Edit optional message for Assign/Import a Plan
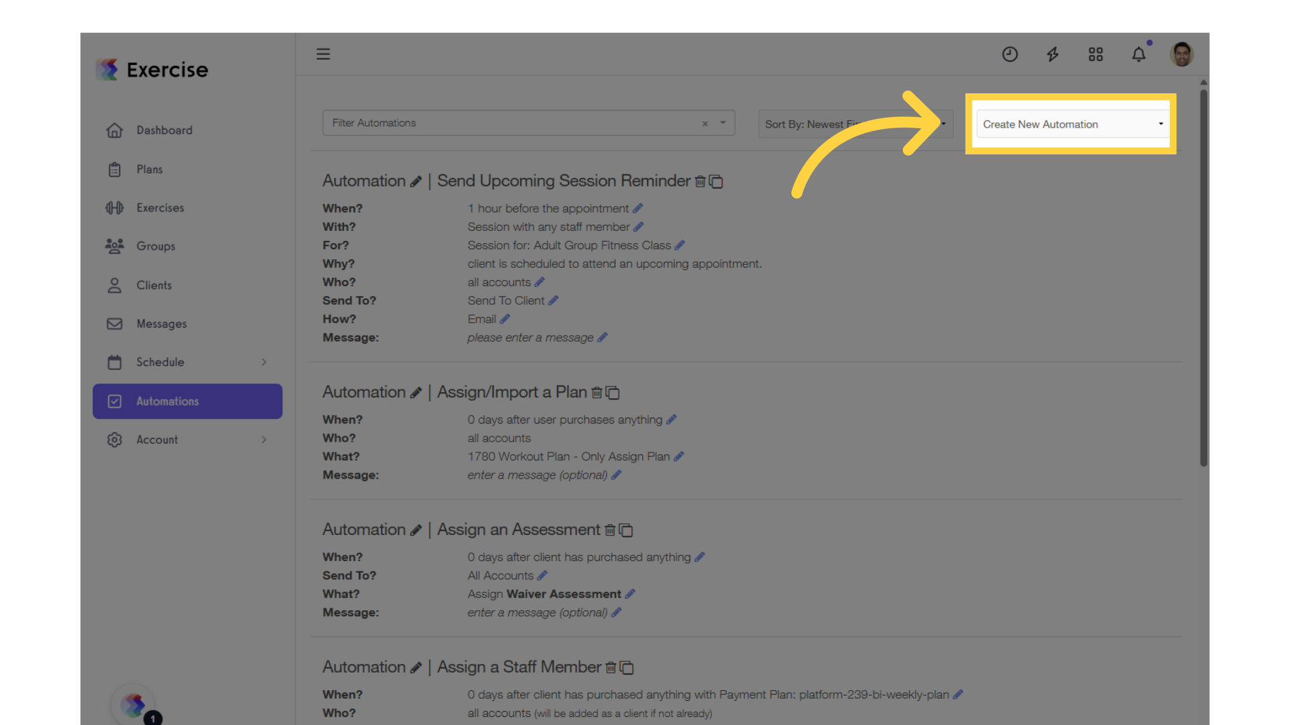 point(617,475)
